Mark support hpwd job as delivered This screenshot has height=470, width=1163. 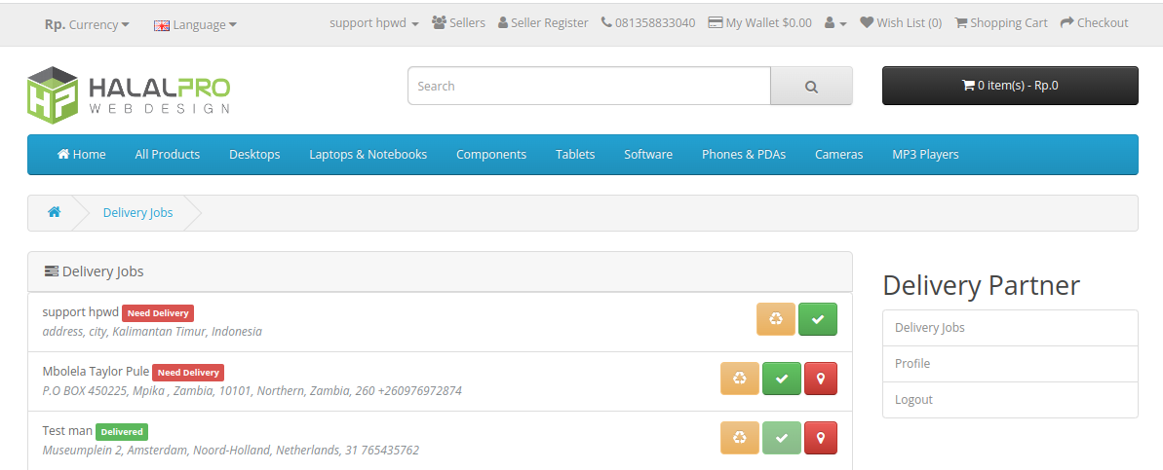(x=817, y=319)
